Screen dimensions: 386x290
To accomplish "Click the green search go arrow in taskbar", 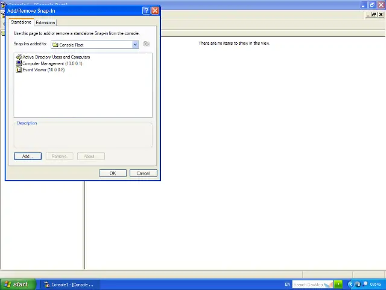I will pos(338,284).
